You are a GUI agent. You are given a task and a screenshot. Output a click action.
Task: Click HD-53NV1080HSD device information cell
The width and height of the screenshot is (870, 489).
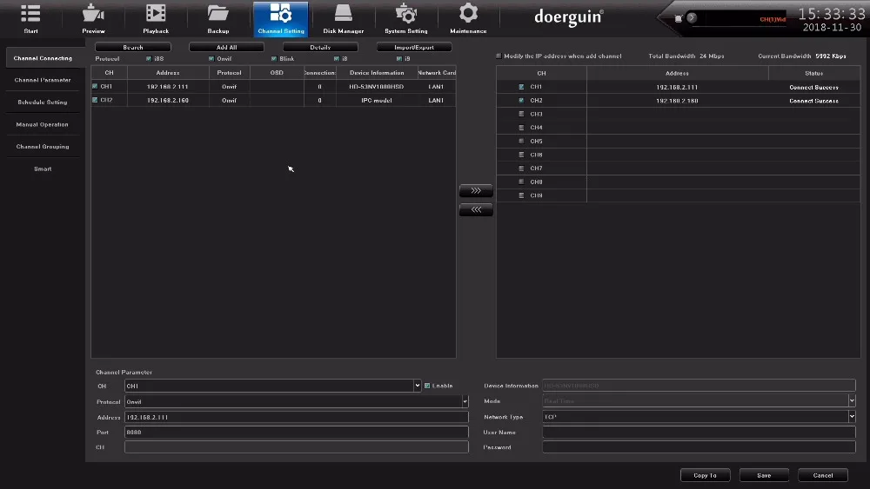pyautogui.click(x=376, y=87)
